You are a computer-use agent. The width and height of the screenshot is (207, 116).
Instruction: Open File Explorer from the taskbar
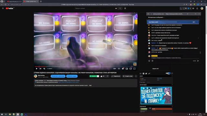point(10,114)
